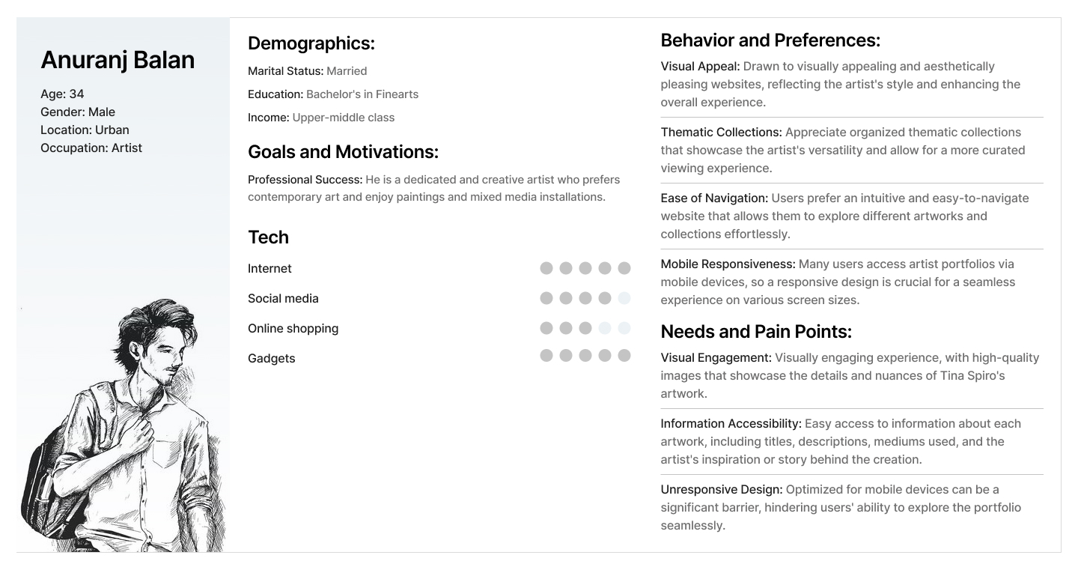Click the faded fifth Social media dot
The height and width of the screenshot is (570, 1078).
point(624,298)
